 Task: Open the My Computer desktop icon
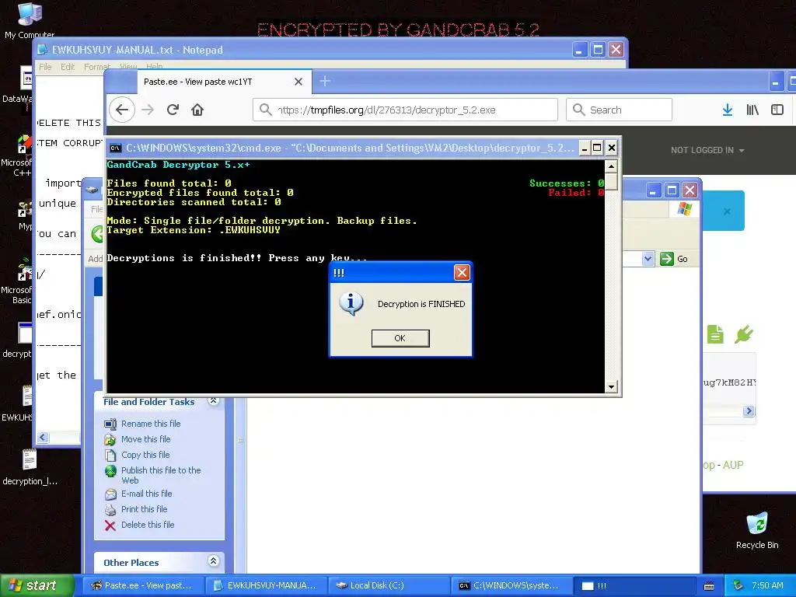tap(30, 20)
